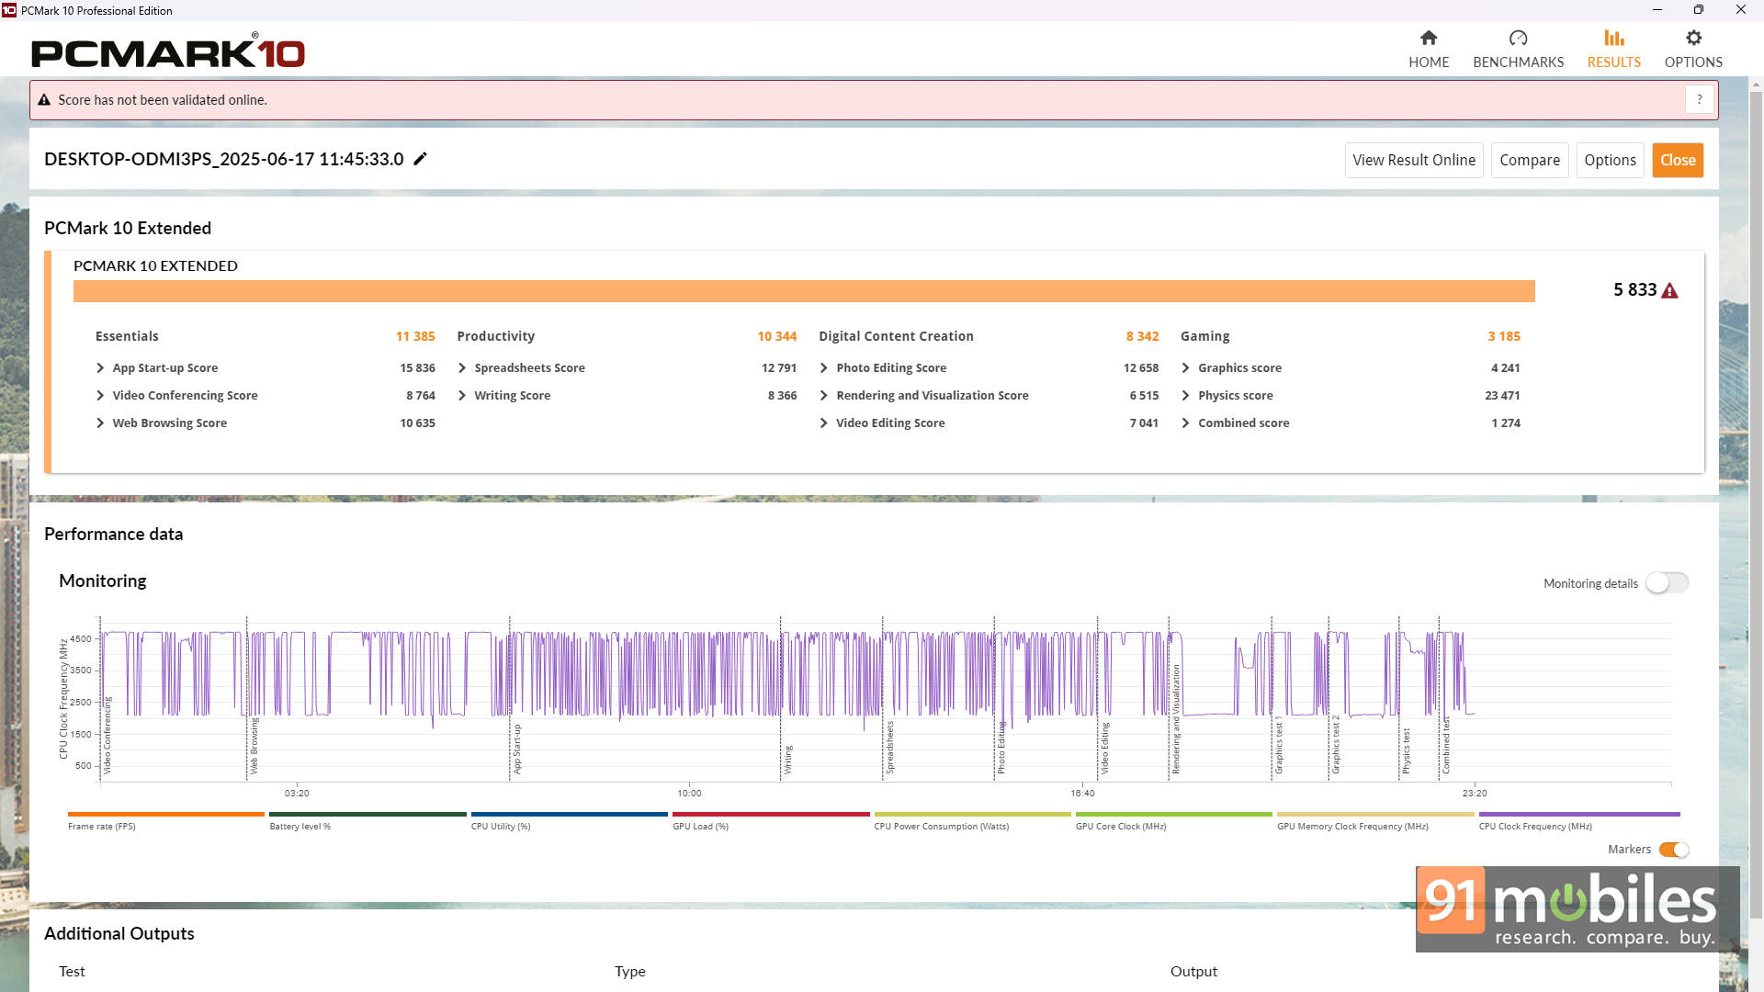Expand Graphics score
This screenshot has width=1764, height=992.
1186,367
